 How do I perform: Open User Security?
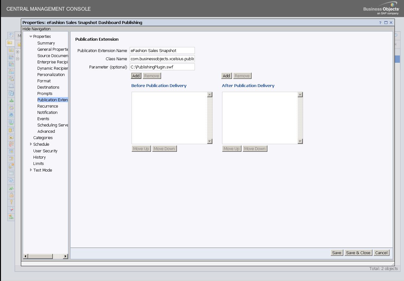coord(45,151)
